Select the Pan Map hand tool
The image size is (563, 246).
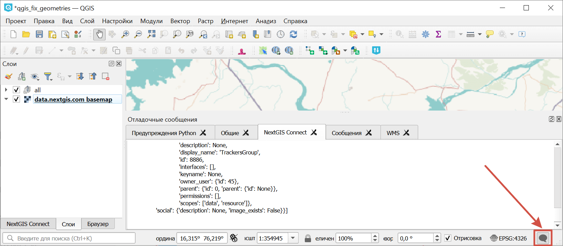coord(99,34)
